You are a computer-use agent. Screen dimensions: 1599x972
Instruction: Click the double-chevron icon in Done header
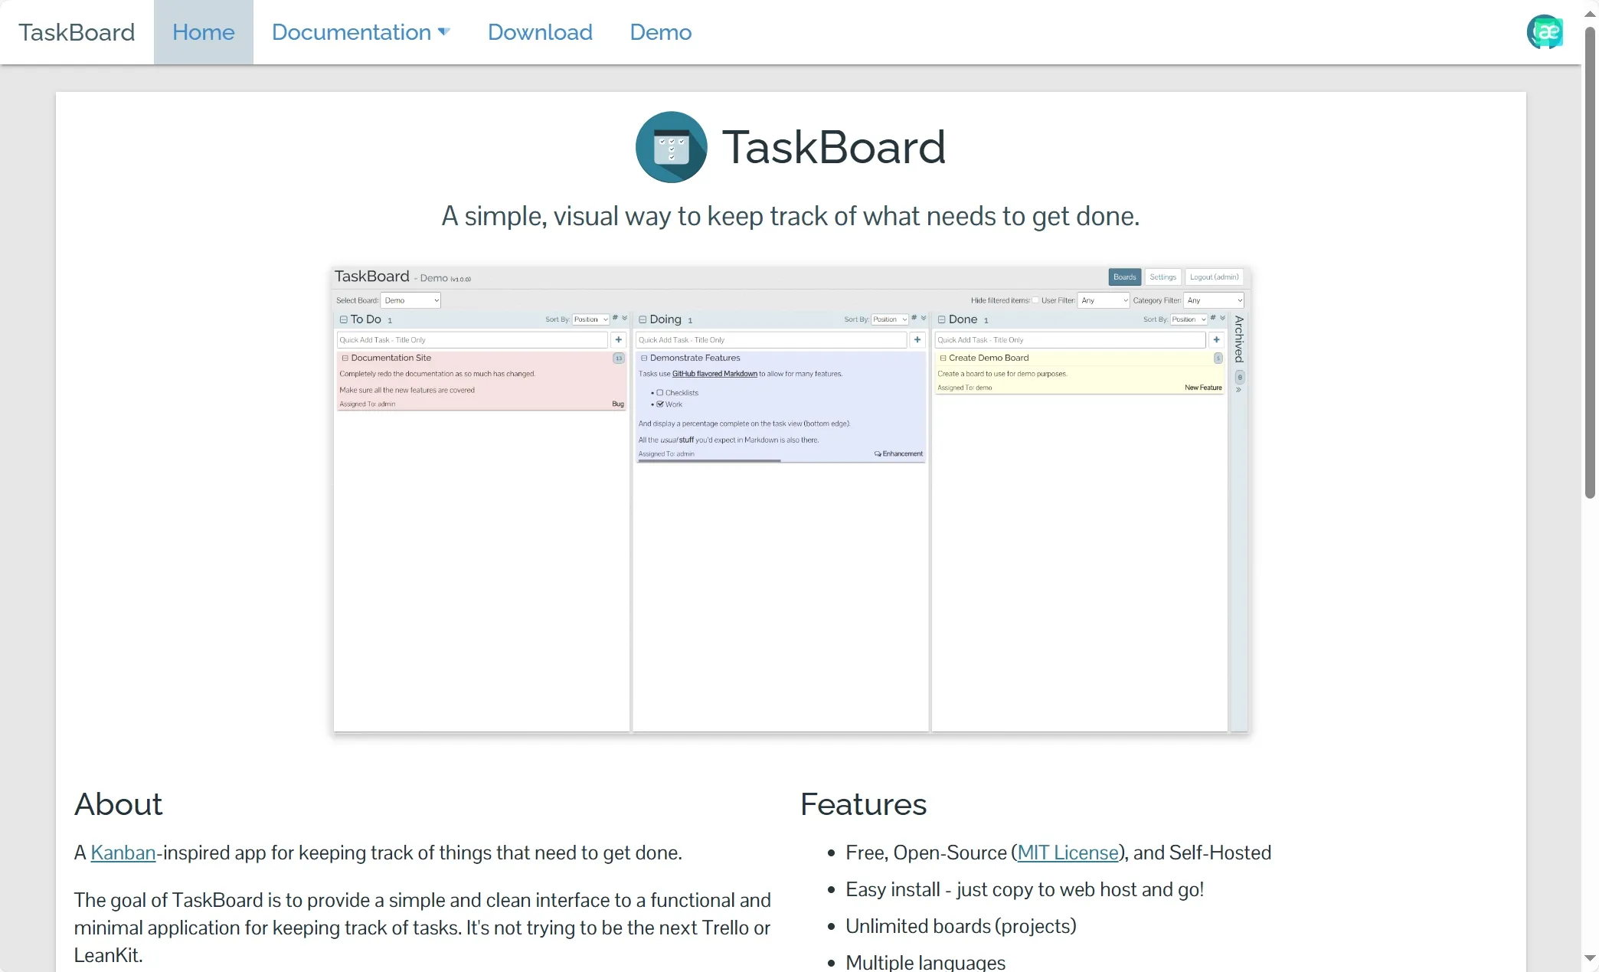1222,318
